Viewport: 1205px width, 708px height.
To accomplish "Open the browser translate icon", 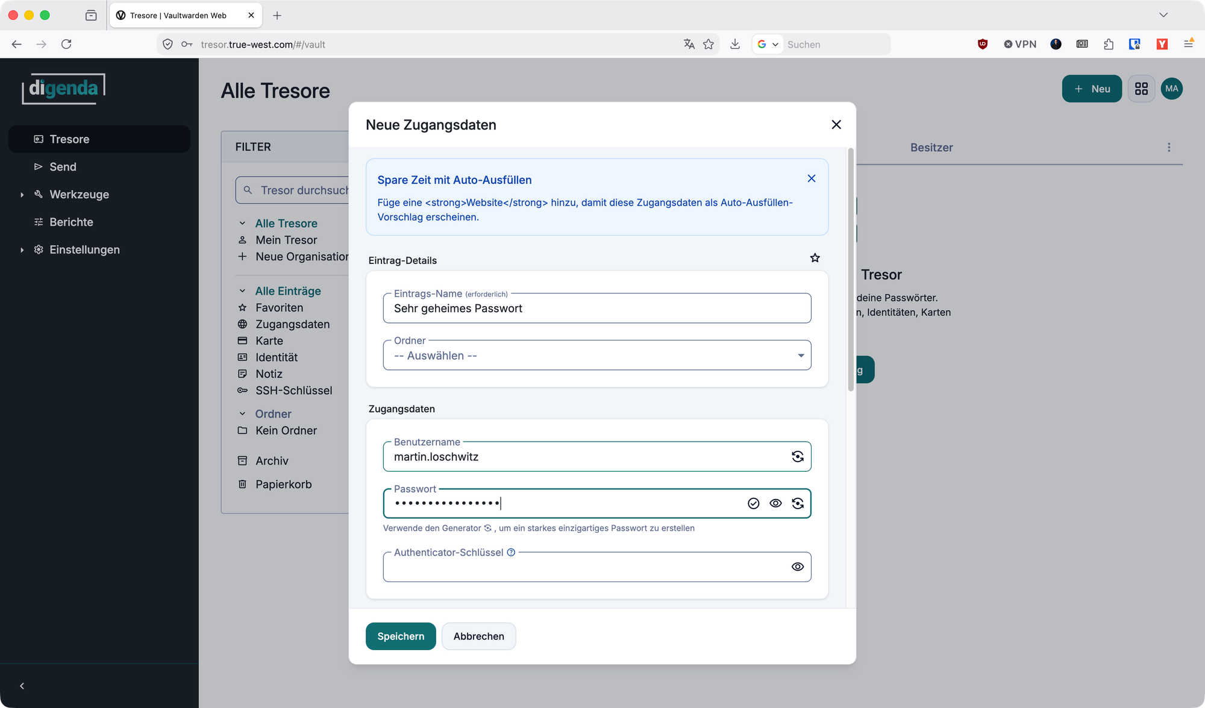I will coord(689,44).
